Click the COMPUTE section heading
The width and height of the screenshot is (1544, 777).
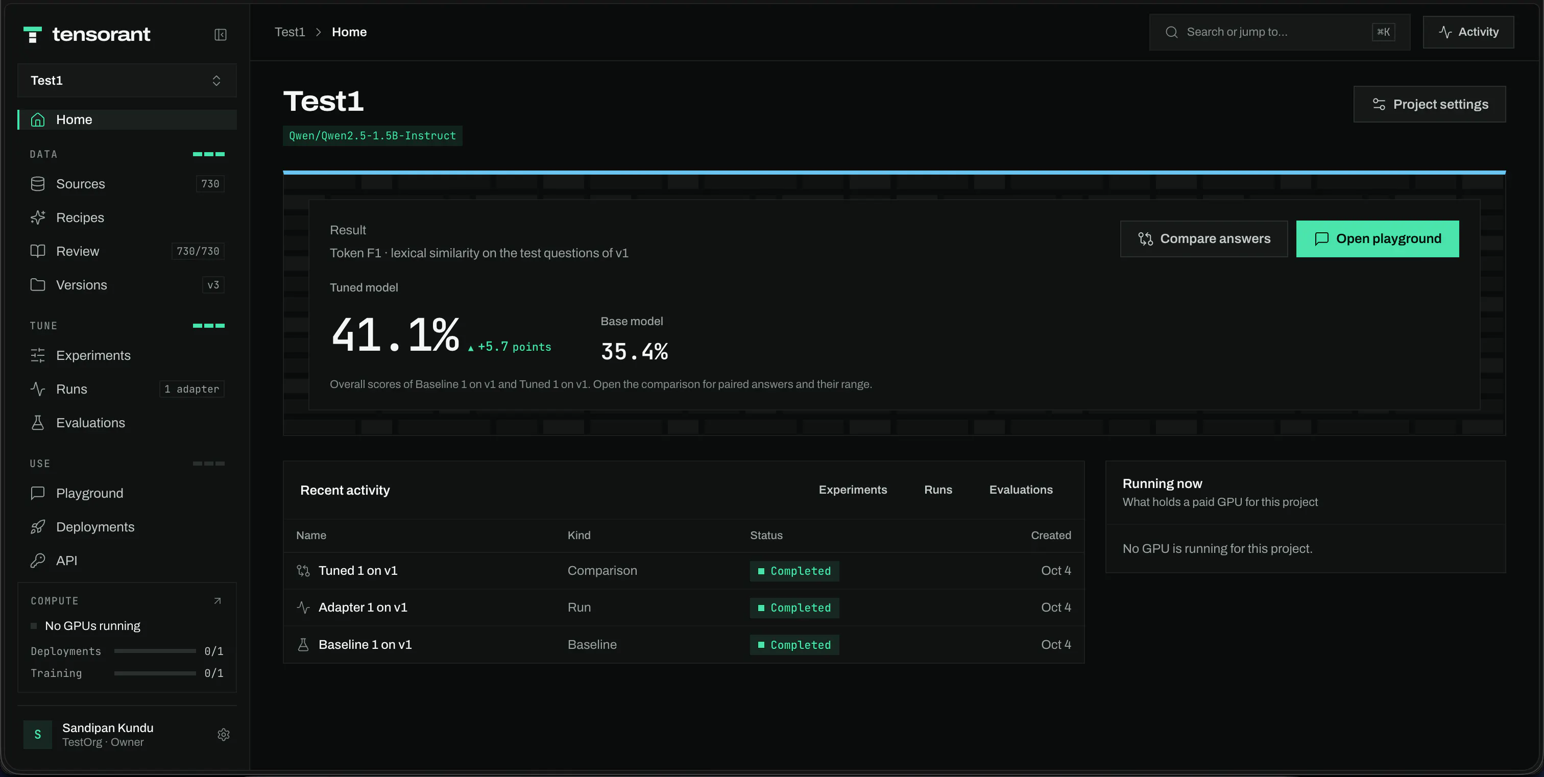tap(55, 600)
